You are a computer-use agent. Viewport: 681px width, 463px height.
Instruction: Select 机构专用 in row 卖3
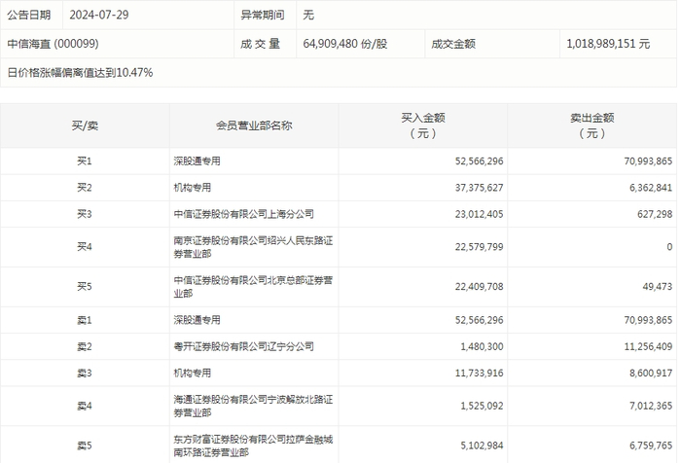(193, 374)
